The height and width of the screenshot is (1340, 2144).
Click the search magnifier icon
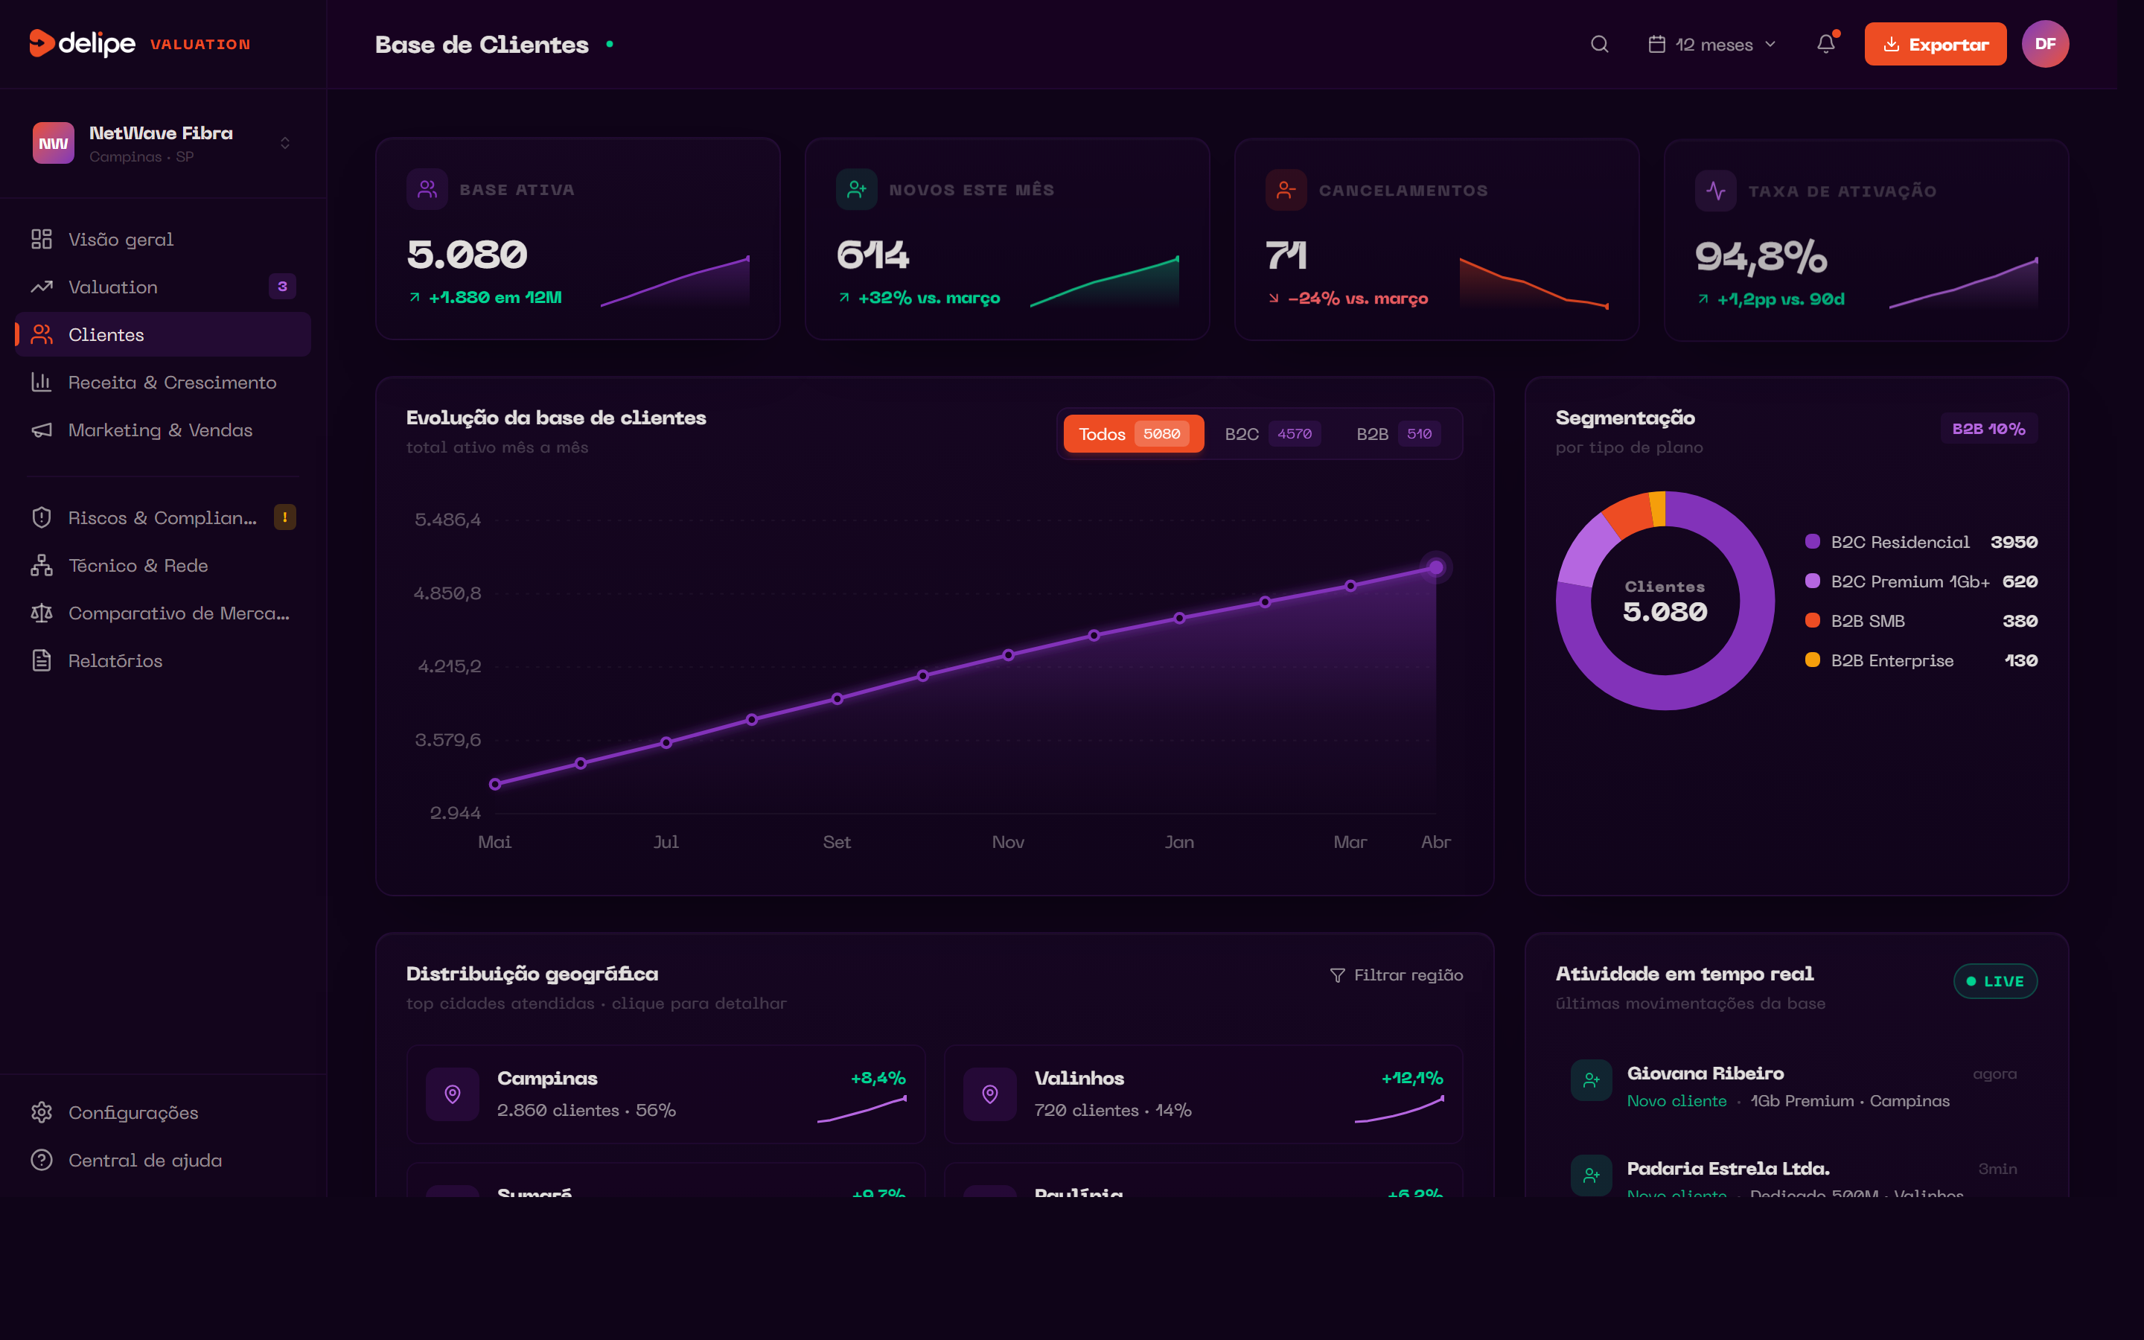click(1599, 45)
